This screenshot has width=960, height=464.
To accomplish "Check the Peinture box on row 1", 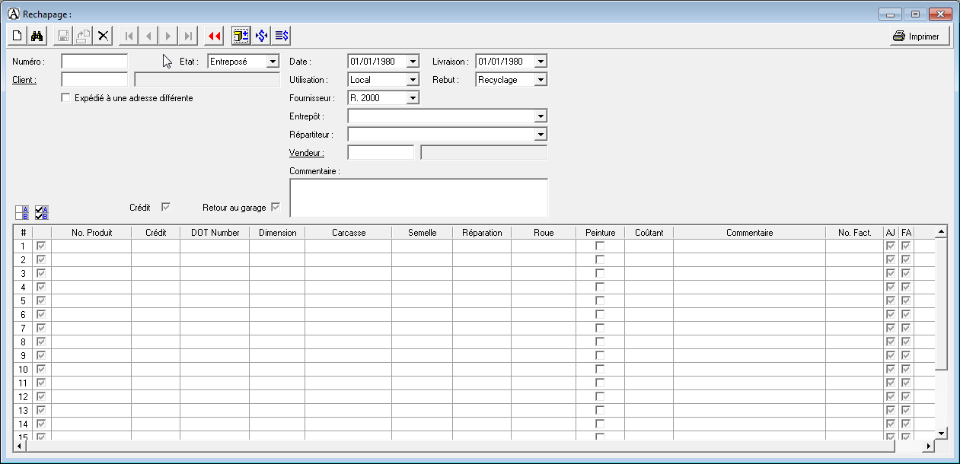I will (x=600, y=245).
